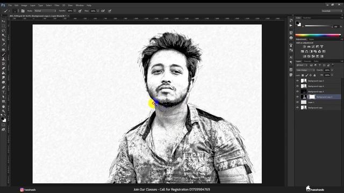Select the Pen tool
The width and height of the screenshot is (344, 193).
click(x=3, y=87)
